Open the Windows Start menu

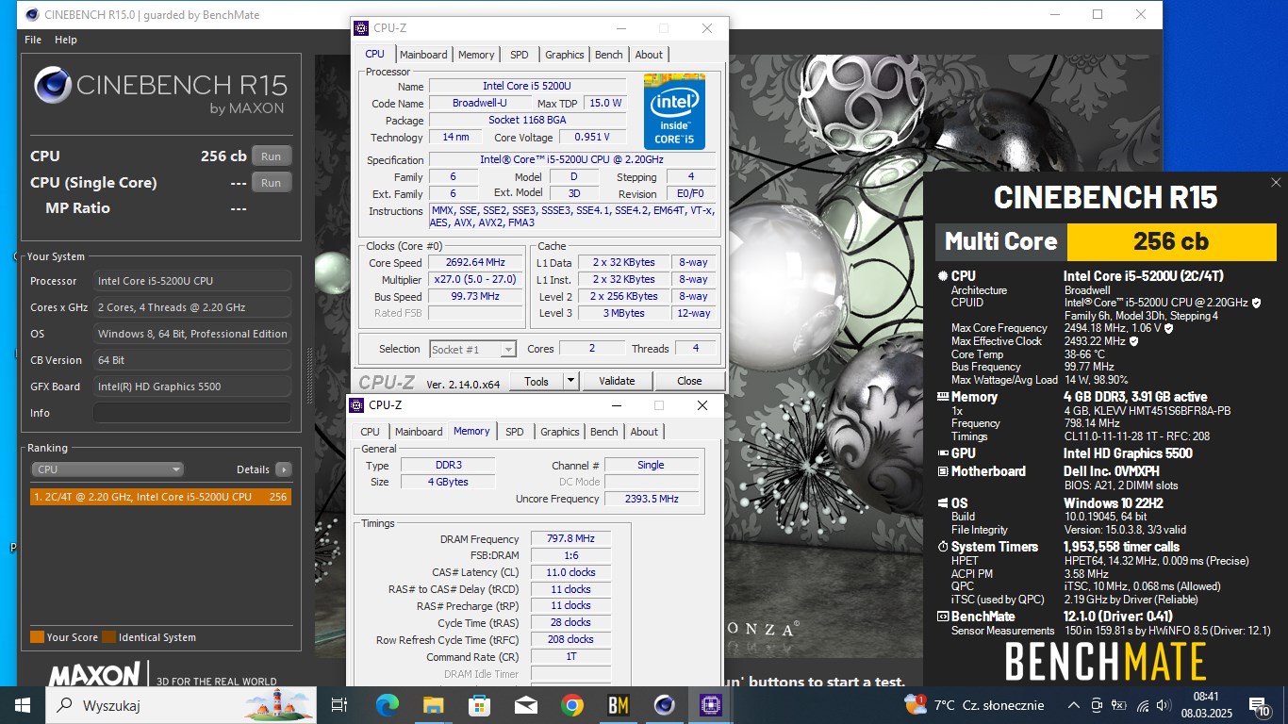(x=22, y=705)
